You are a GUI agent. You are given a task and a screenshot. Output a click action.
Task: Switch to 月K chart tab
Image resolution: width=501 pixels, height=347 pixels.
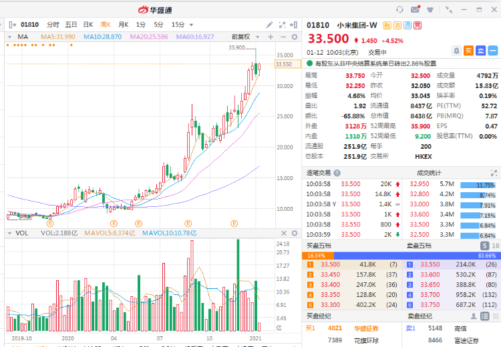124,25
